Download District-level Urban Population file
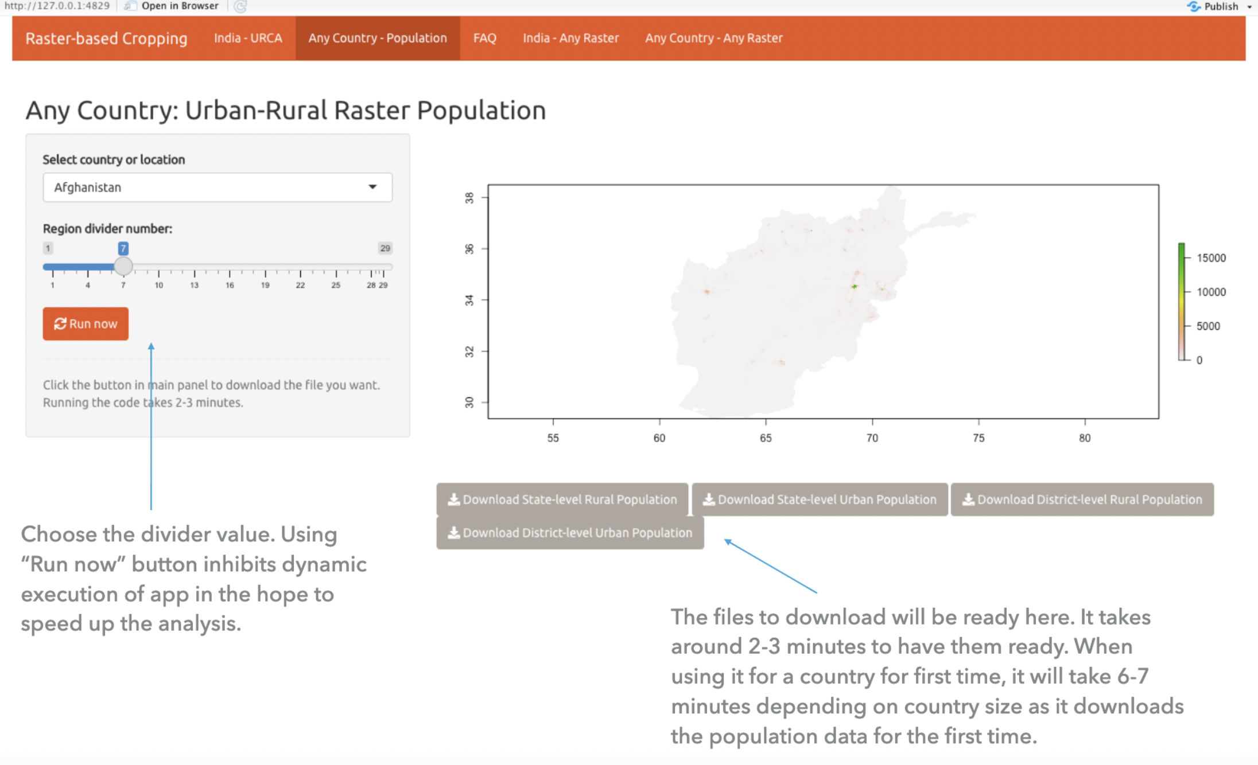 (570, 533)
